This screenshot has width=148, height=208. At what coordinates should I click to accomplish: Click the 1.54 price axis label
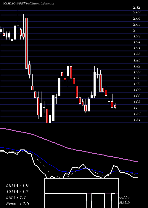tap(137, 120)
